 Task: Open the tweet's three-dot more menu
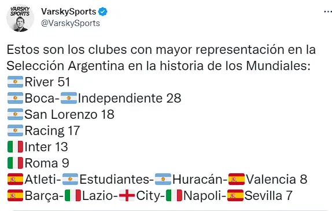click(328, 12)
